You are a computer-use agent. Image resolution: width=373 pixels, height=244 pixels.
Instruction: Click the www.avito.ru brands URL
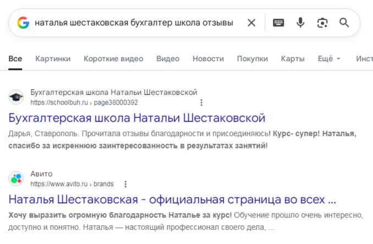click(x=72, y=184)
